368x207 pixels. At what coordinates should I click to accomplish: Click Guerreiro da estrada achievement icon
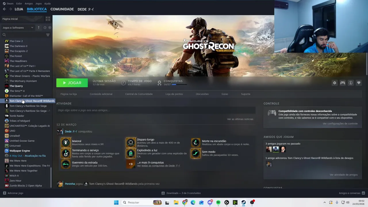coord(66,164)
